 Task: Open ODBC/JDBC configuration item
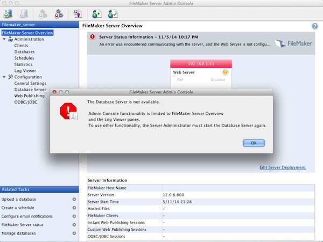click(26, 102)
